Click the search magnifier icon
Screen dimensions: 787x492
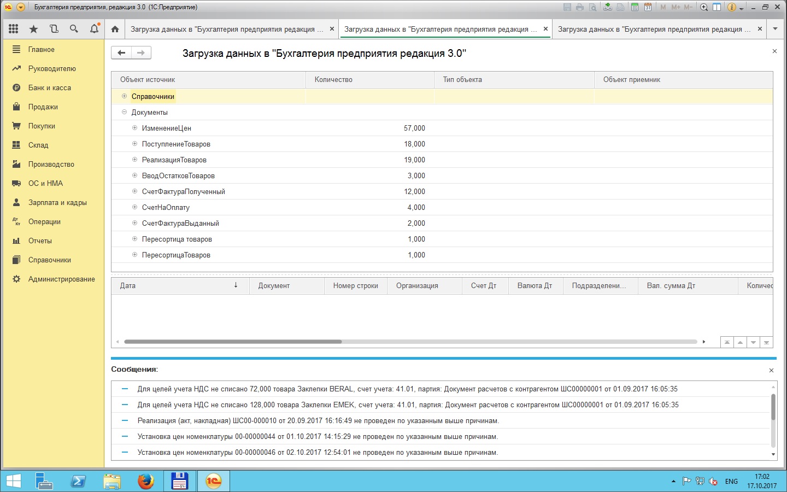(x=74, y=29)
